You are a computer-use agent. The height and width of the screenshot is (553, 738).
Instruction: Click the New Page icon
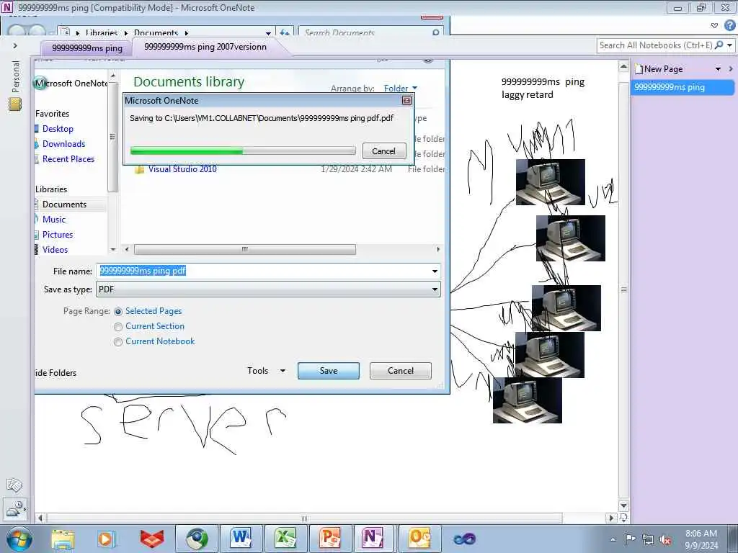coord(639,69)
